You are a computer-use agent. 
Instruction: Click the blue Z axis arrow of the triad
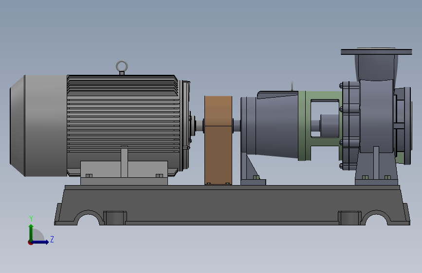40,242
